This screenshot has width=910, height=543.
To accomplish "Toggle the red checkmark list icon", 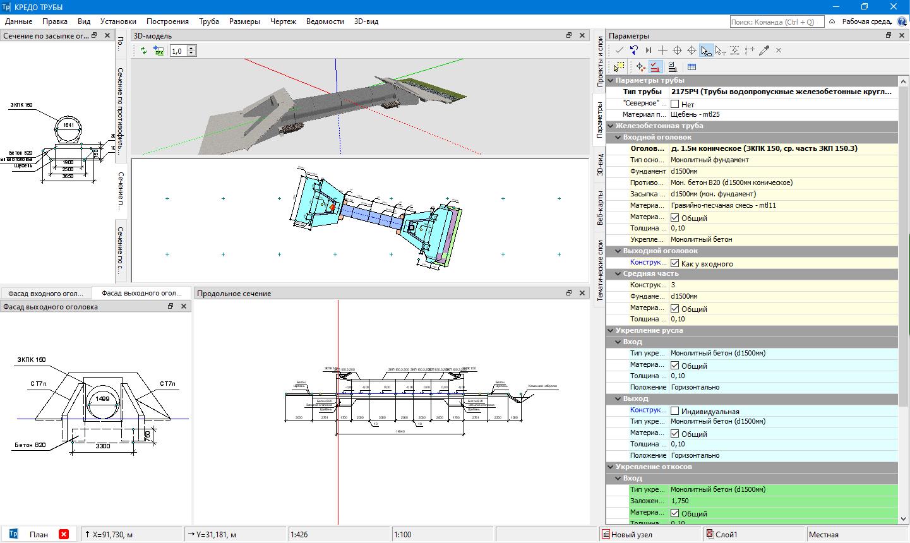I will [656, 66].
